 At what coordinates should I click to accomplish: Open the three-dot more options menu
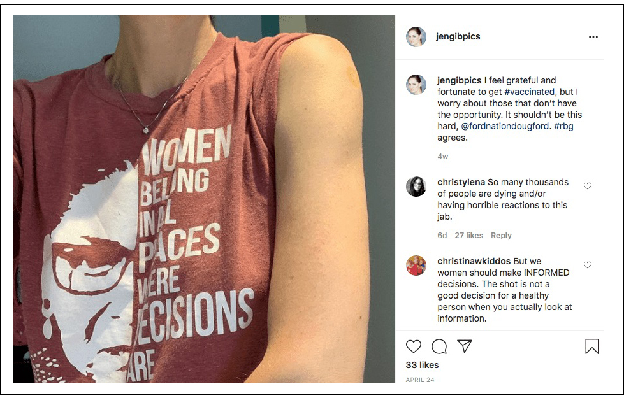pos(593,37)
